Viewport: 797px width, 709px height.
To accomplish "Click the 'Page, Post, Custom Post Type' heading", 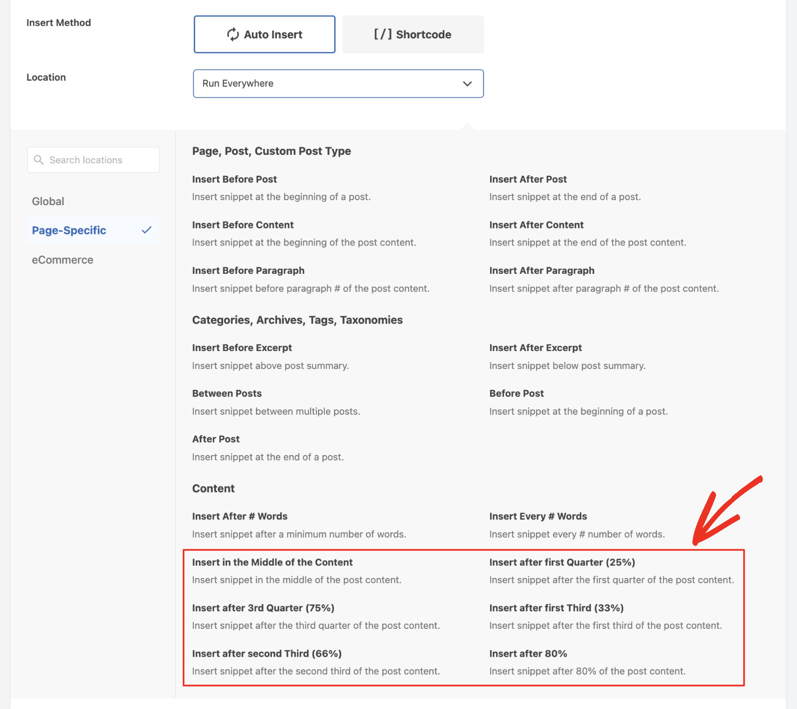I will [x=271, y=151].
